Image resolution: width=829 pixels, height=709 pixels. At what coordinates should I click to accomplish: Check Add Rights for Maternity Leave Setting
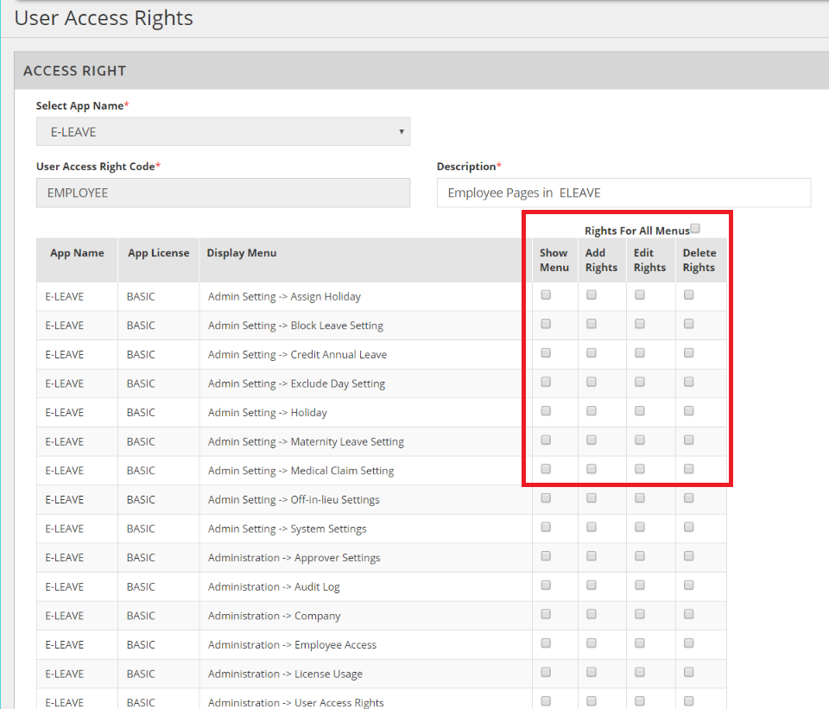click(x=592, y=440)
